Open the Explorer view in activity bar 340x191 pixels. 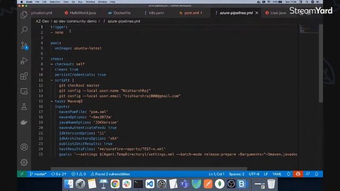pyautogui.click(x=24, y=15)
